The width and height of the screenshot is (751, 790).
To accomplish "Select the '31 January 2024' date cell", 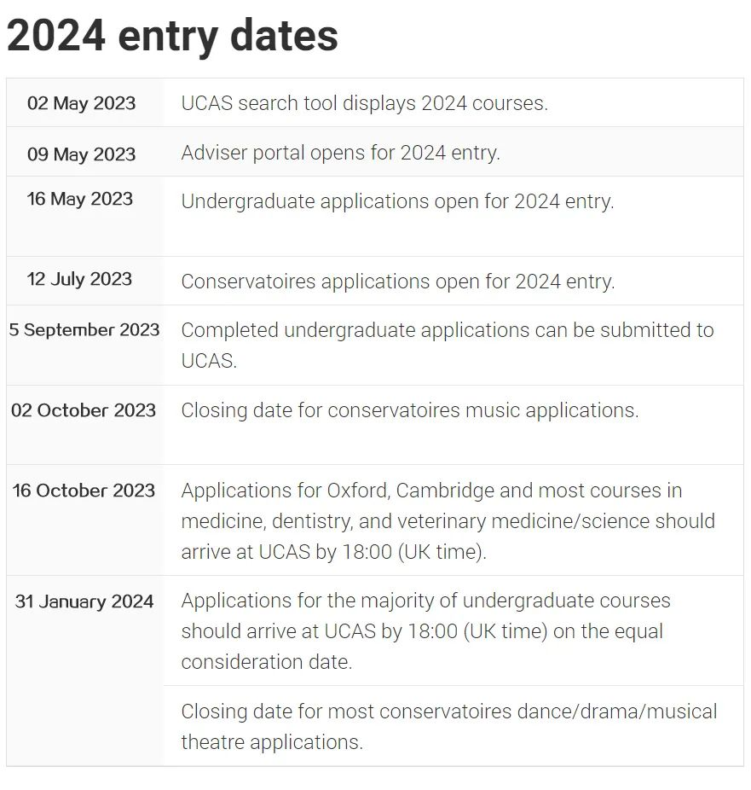I will [84, 601].
